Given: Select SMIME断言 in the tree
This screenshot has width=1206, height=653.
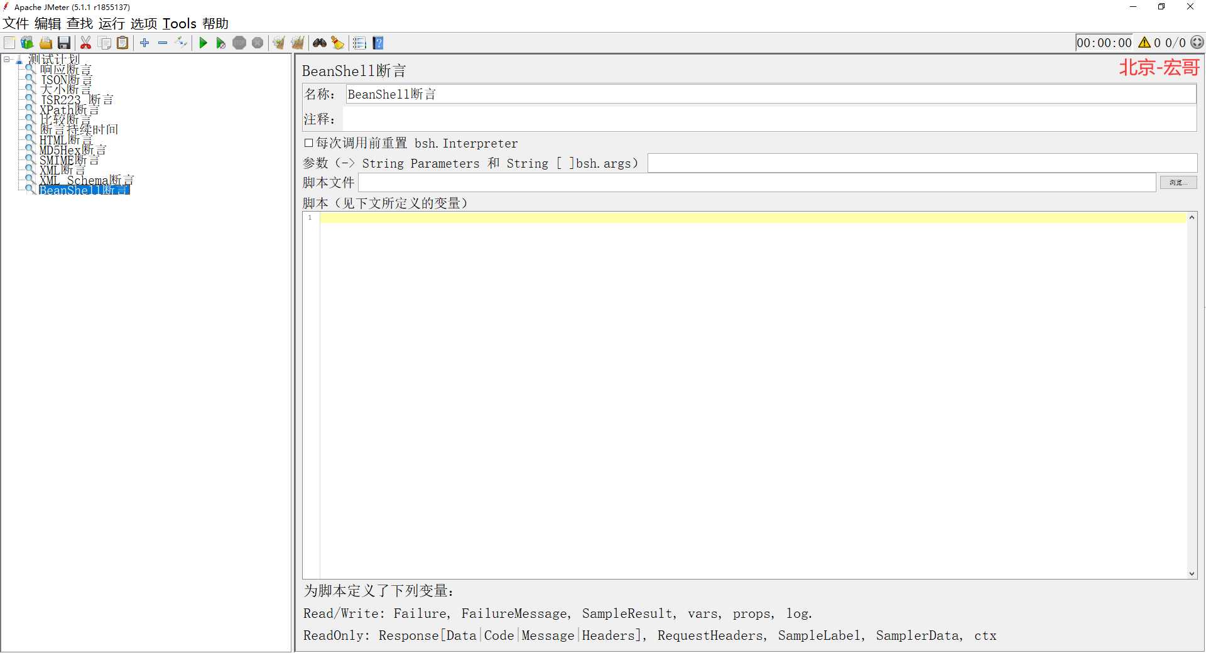Looking at the screenshot, I should click(69, 160).
